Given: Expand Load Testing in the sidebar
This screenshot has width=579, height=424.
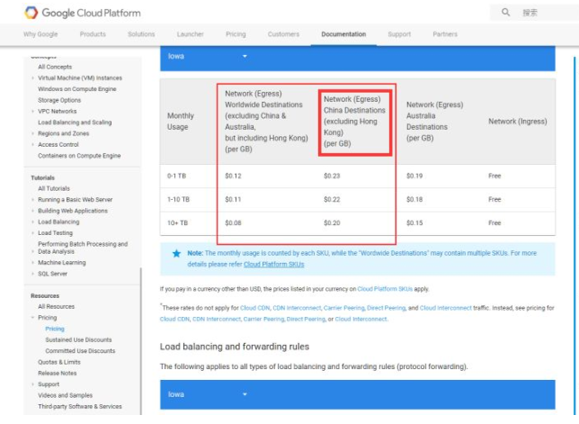Looking at the screenshot, I should tap(55, 233).
